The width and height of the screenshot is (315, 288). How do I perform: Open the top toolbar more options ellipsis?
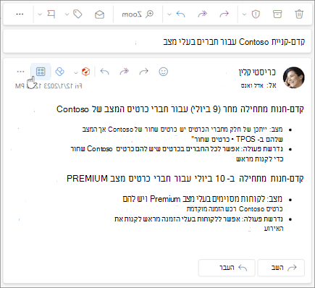20,14
